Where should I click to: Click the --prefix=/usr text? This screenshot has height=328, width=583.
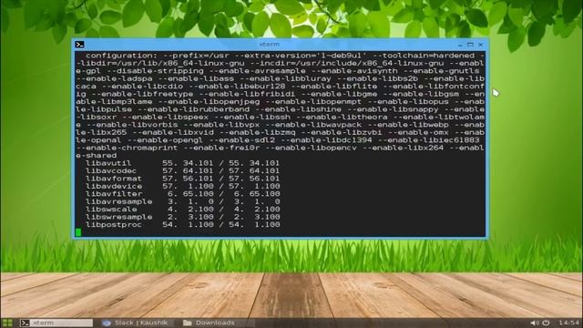(196, 56)
